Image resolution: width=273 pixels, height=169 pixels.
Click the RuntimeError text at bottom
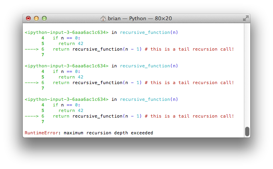(x=41, y=133)
